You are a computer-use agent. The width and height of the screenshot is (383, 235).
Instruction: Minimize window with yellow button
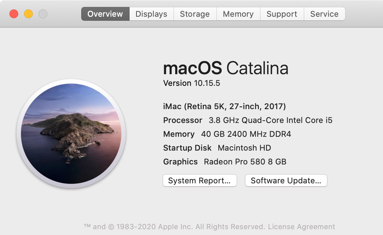[28, 14]
